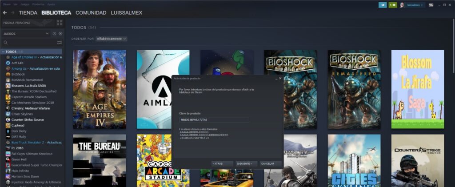Open the Steam menu
Image resolution: width=455 pixels, height=187 pixels.
pos(7,4)
